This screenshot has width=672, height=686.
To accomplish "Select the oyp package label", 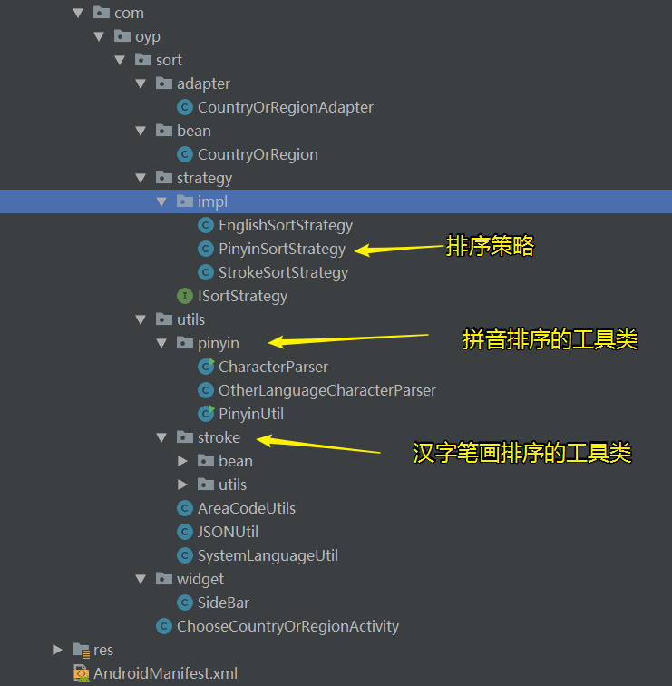I will click(148, 37).
